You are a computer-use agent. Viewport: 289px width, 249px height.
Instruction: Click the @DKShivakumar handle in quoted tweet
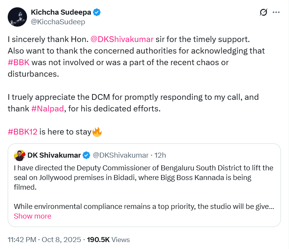[x=121, y=155]
